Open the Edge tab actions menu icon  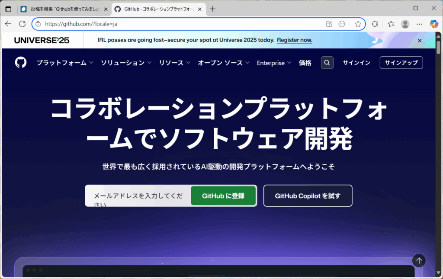[x=8, y=9]
